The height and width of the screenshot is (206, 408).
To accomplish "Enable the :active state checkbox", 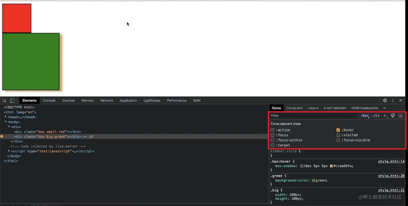I will coord(273,130).
